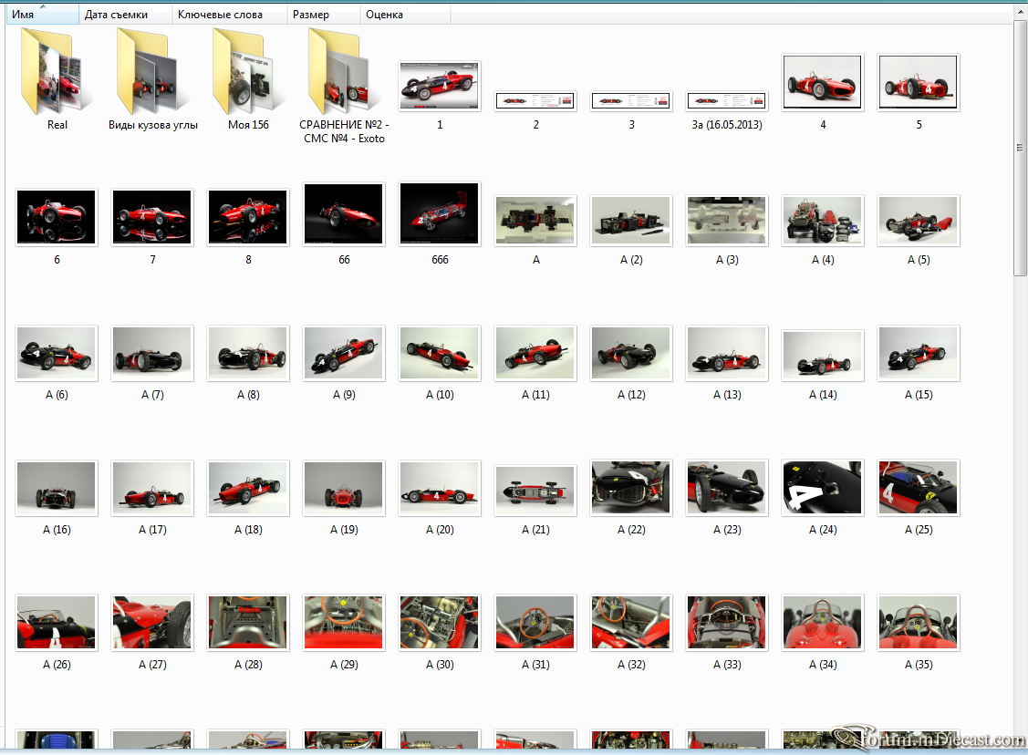Select image thumbnail named 1
Screen dimensions: 1028x755
[x=440, y=86]
